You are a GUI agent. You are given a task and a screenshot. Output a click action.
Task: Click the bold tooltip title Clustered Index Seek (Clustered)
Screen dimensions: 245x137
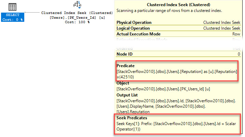178,5
